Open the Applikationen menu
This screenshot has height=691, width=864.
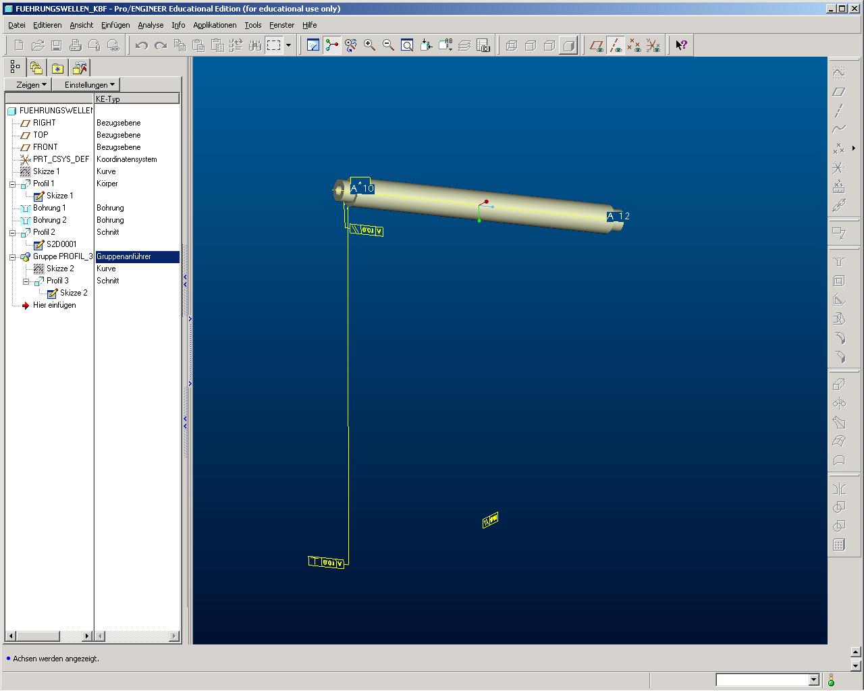[215, 25]
